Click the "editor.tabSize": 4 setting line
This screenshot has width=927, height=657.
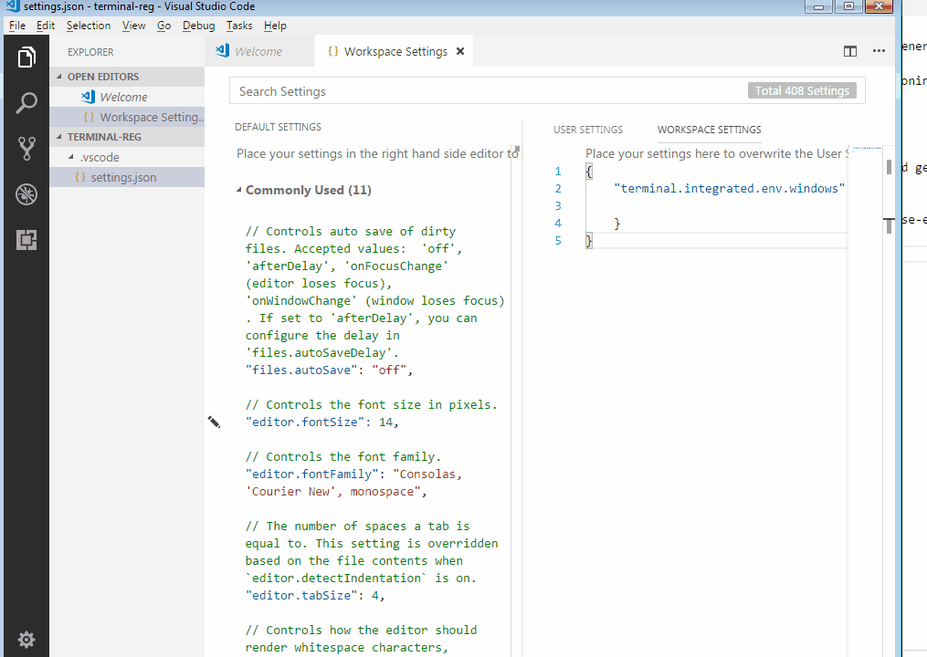315,595
